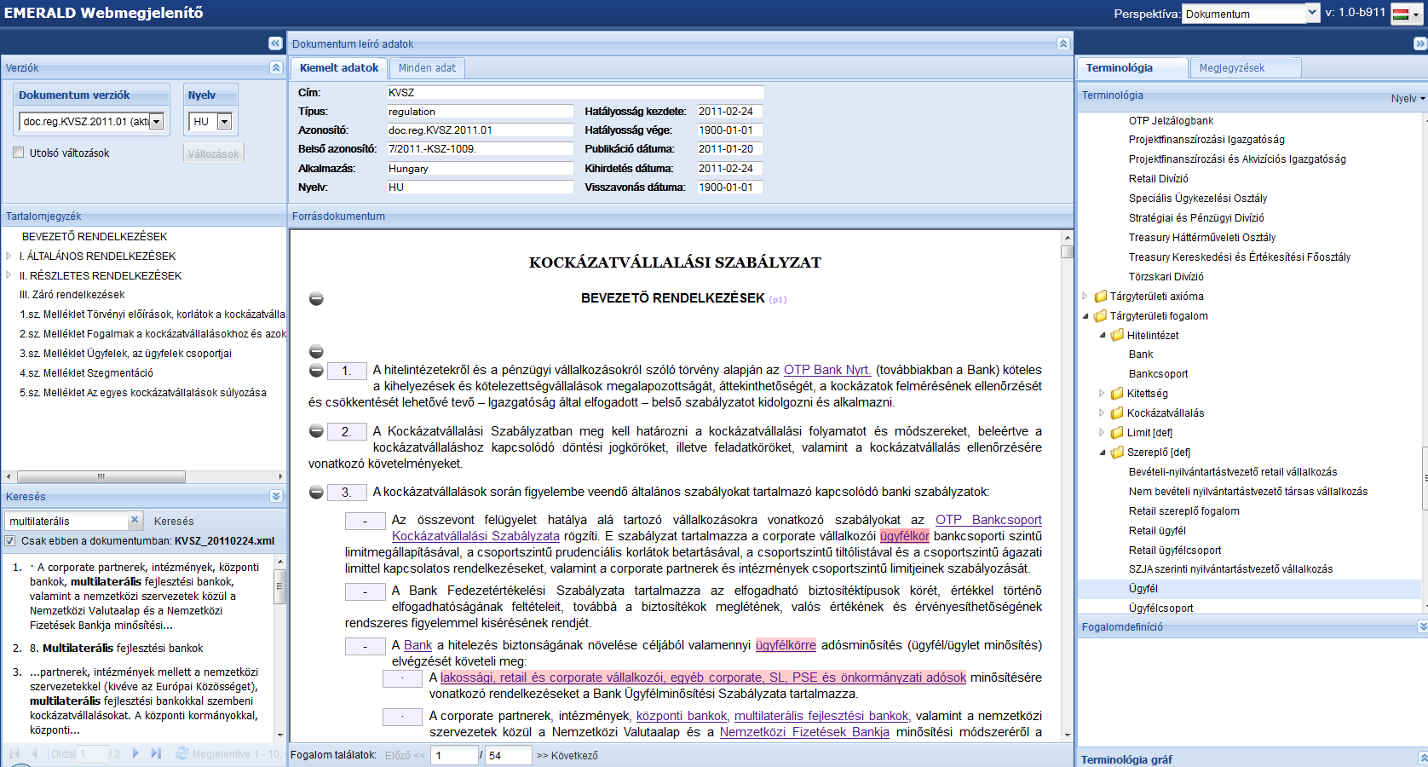
Task: Click the Változások button
Action: tap(214, 153)
